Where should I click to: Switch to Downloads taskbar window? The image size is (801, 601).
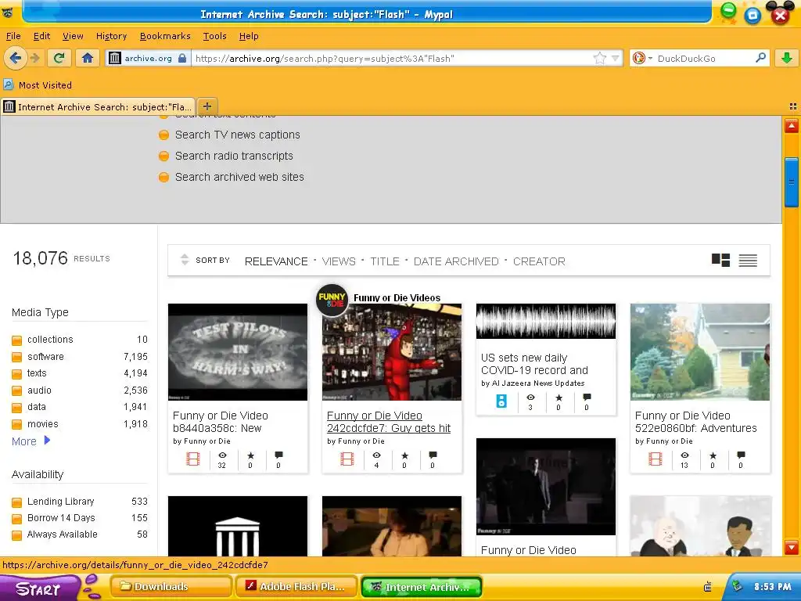[x=171, y=587]
